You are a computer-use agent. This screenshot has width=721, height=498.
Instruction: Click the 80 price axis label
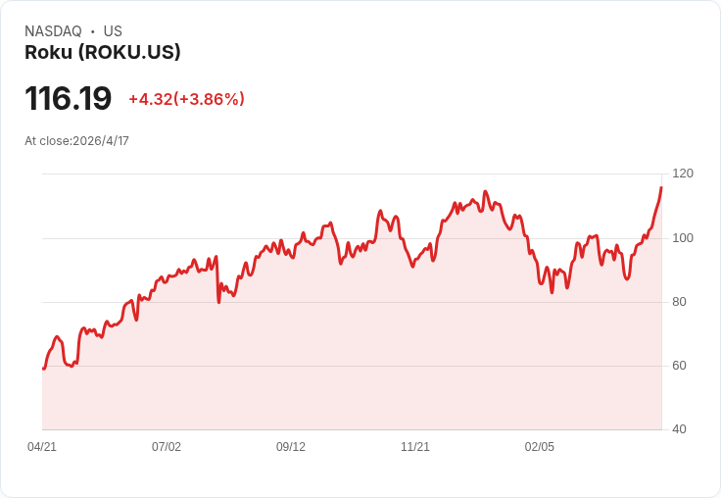click(679, 302)
